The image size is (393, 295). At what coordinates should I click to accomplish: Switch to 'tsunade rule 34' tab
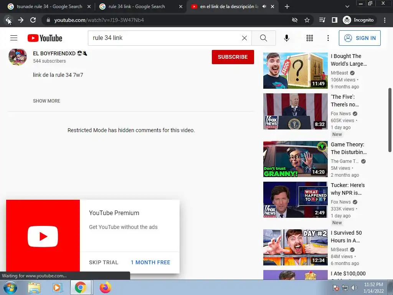(50, 7)
